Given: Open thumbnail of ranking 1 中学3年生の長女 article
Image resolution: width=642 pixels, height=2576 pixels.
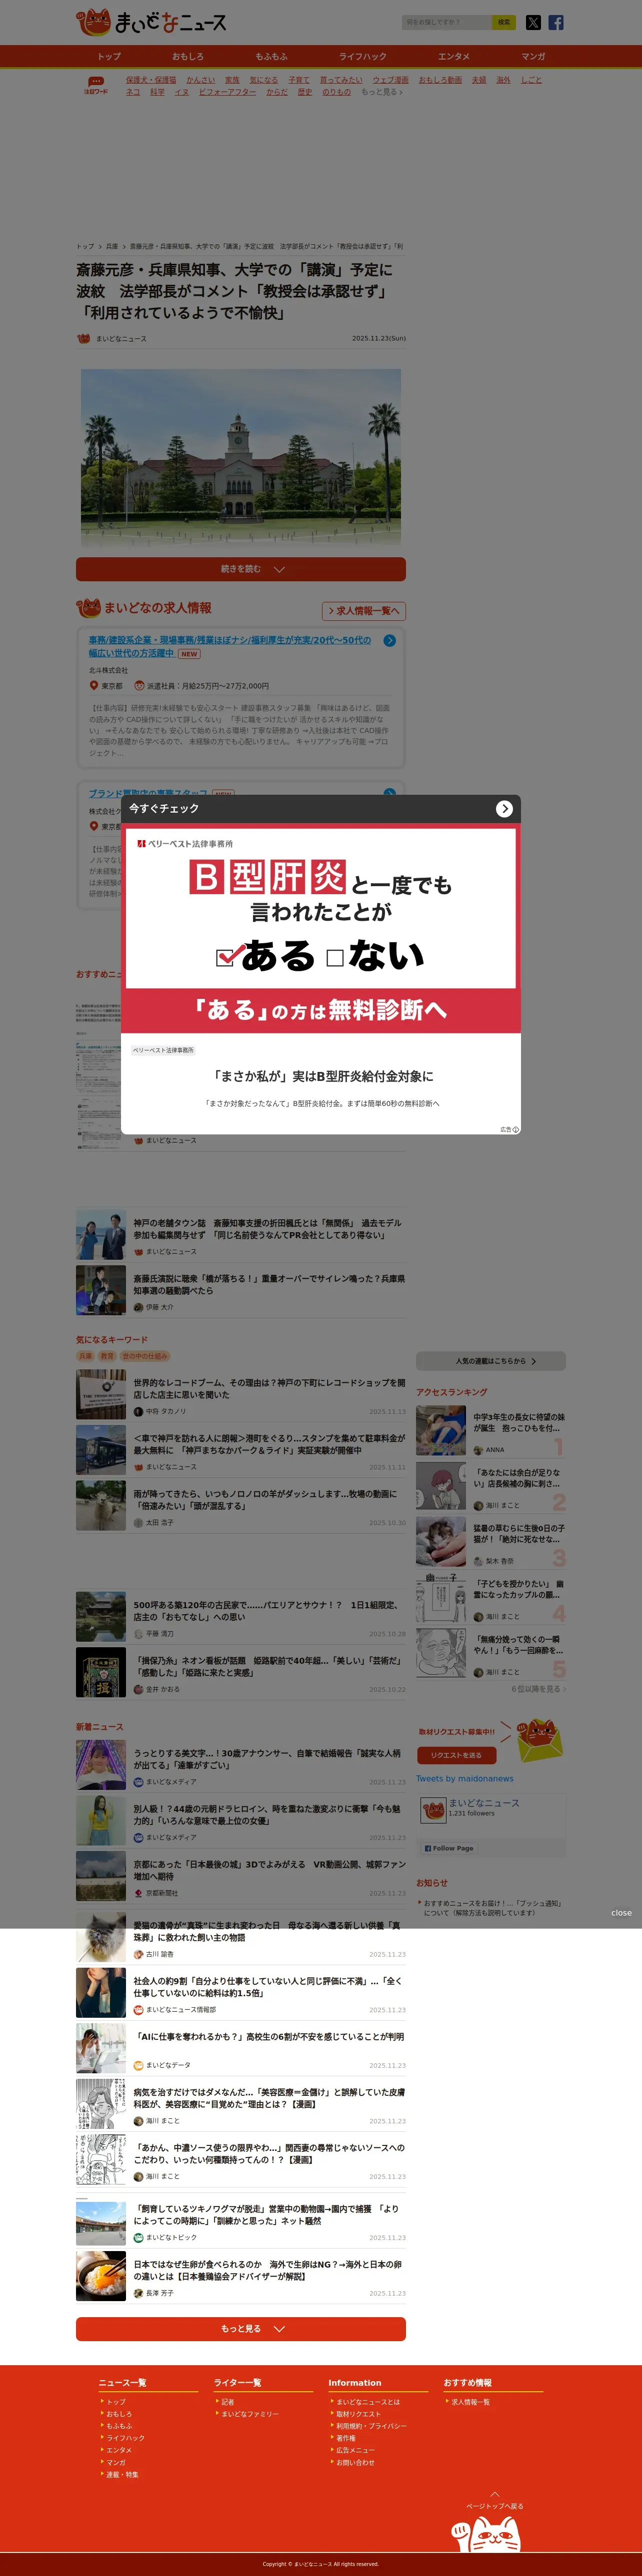Looking at the screenshot, I should point(441,1430).
